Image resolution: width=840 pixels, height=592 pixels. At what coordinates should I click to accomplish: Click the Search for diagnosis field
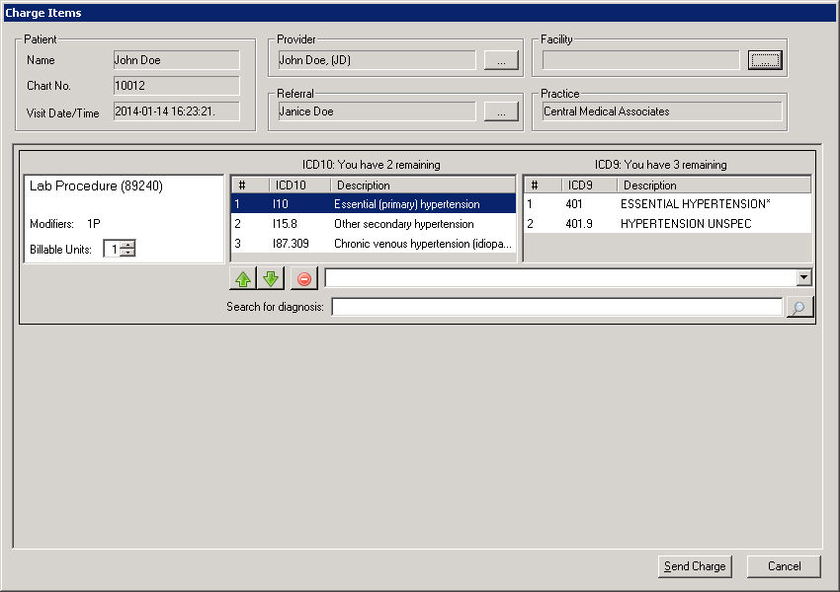(556, 308)
